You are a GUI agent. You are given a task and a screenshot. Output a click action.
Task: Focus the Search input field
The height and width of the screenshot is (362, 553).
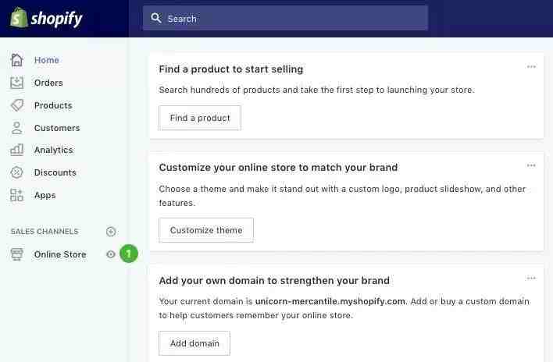285,18
